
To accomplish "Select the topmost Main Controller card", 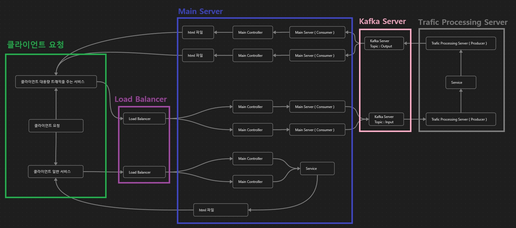I will pos(253,32).
